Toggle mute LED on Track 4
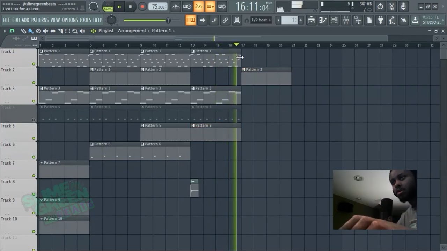 coord(34,120)
